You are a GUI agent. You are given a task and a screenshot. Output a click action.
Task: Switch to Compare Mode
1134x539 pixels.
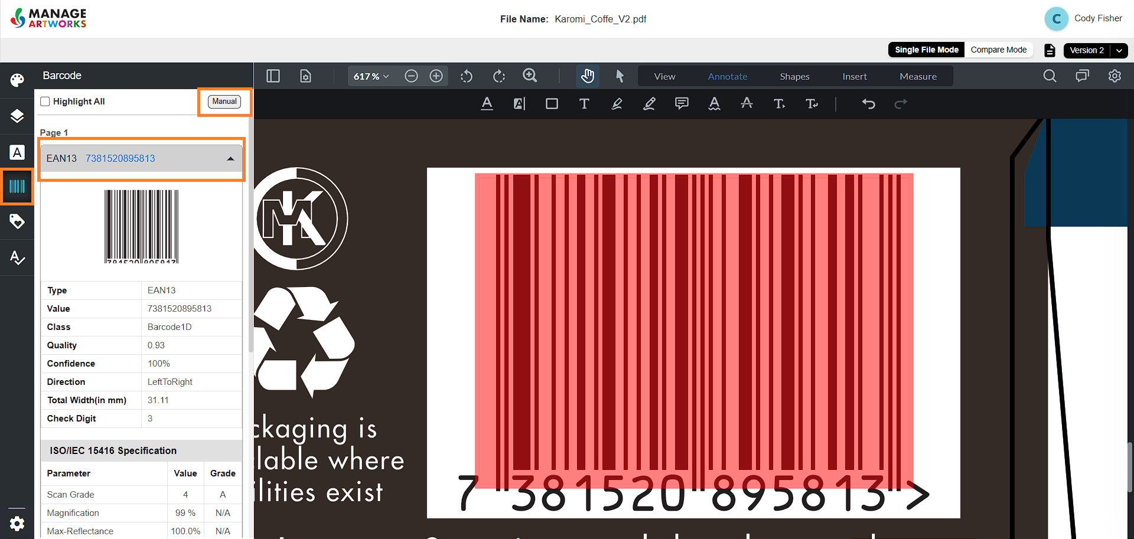point(998,50)
